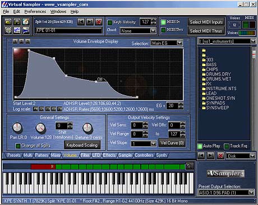Screen dimensions: 258x205
Task: Toggle the MIDI In checkbox
Action: [x=163, y=22]
